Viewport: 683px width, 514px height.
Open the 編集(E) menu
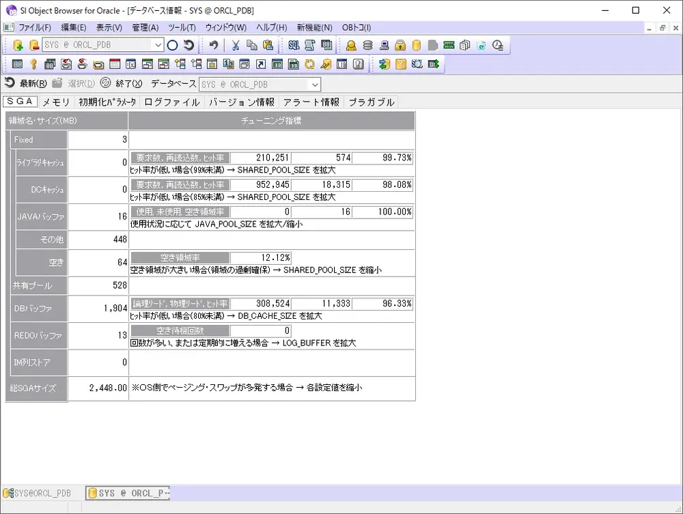pos(73,28)
